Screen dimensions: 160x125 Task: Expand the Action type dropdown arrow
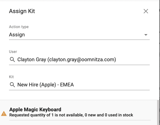pyautogui.click(x=146, y=35)
